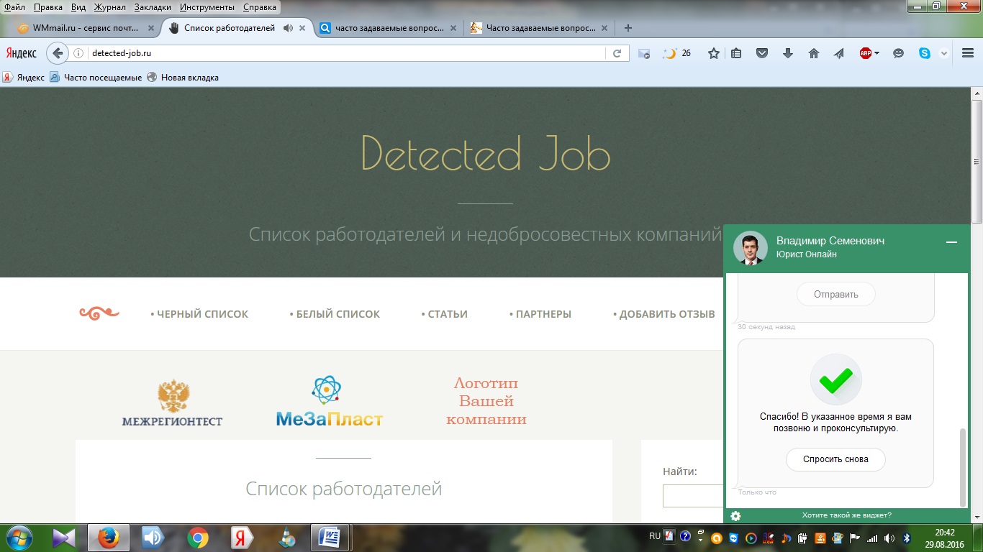983x552 pixels.
Task: Open ДОБАВИТЬ ОТЗЫВ page
Action: pyautogui.click(x=664, y=314)
